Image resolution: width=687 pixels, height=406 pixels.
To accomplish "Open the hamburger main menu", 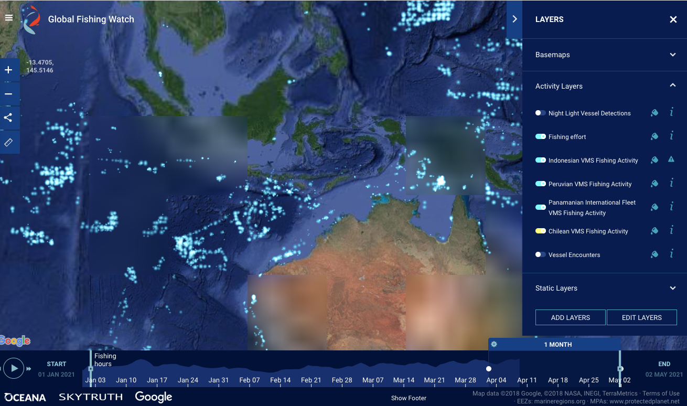I will pyautogui.click(x=8, y=18).
